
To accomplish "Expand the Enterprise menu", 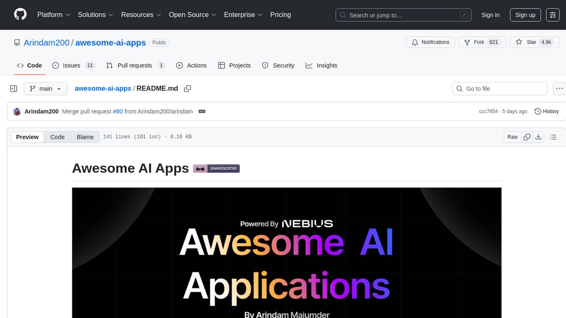I will 243,15.
